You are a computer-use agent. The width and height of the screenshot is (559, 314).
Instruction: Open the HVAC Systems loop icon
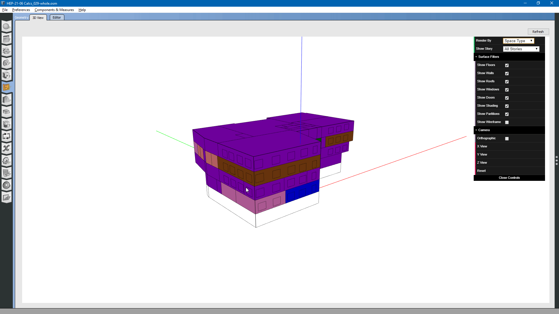(x=6, y=136)
